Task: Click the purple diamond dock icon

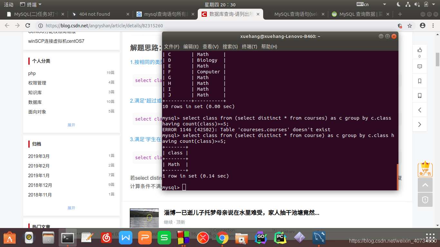Action: (300, 238)
